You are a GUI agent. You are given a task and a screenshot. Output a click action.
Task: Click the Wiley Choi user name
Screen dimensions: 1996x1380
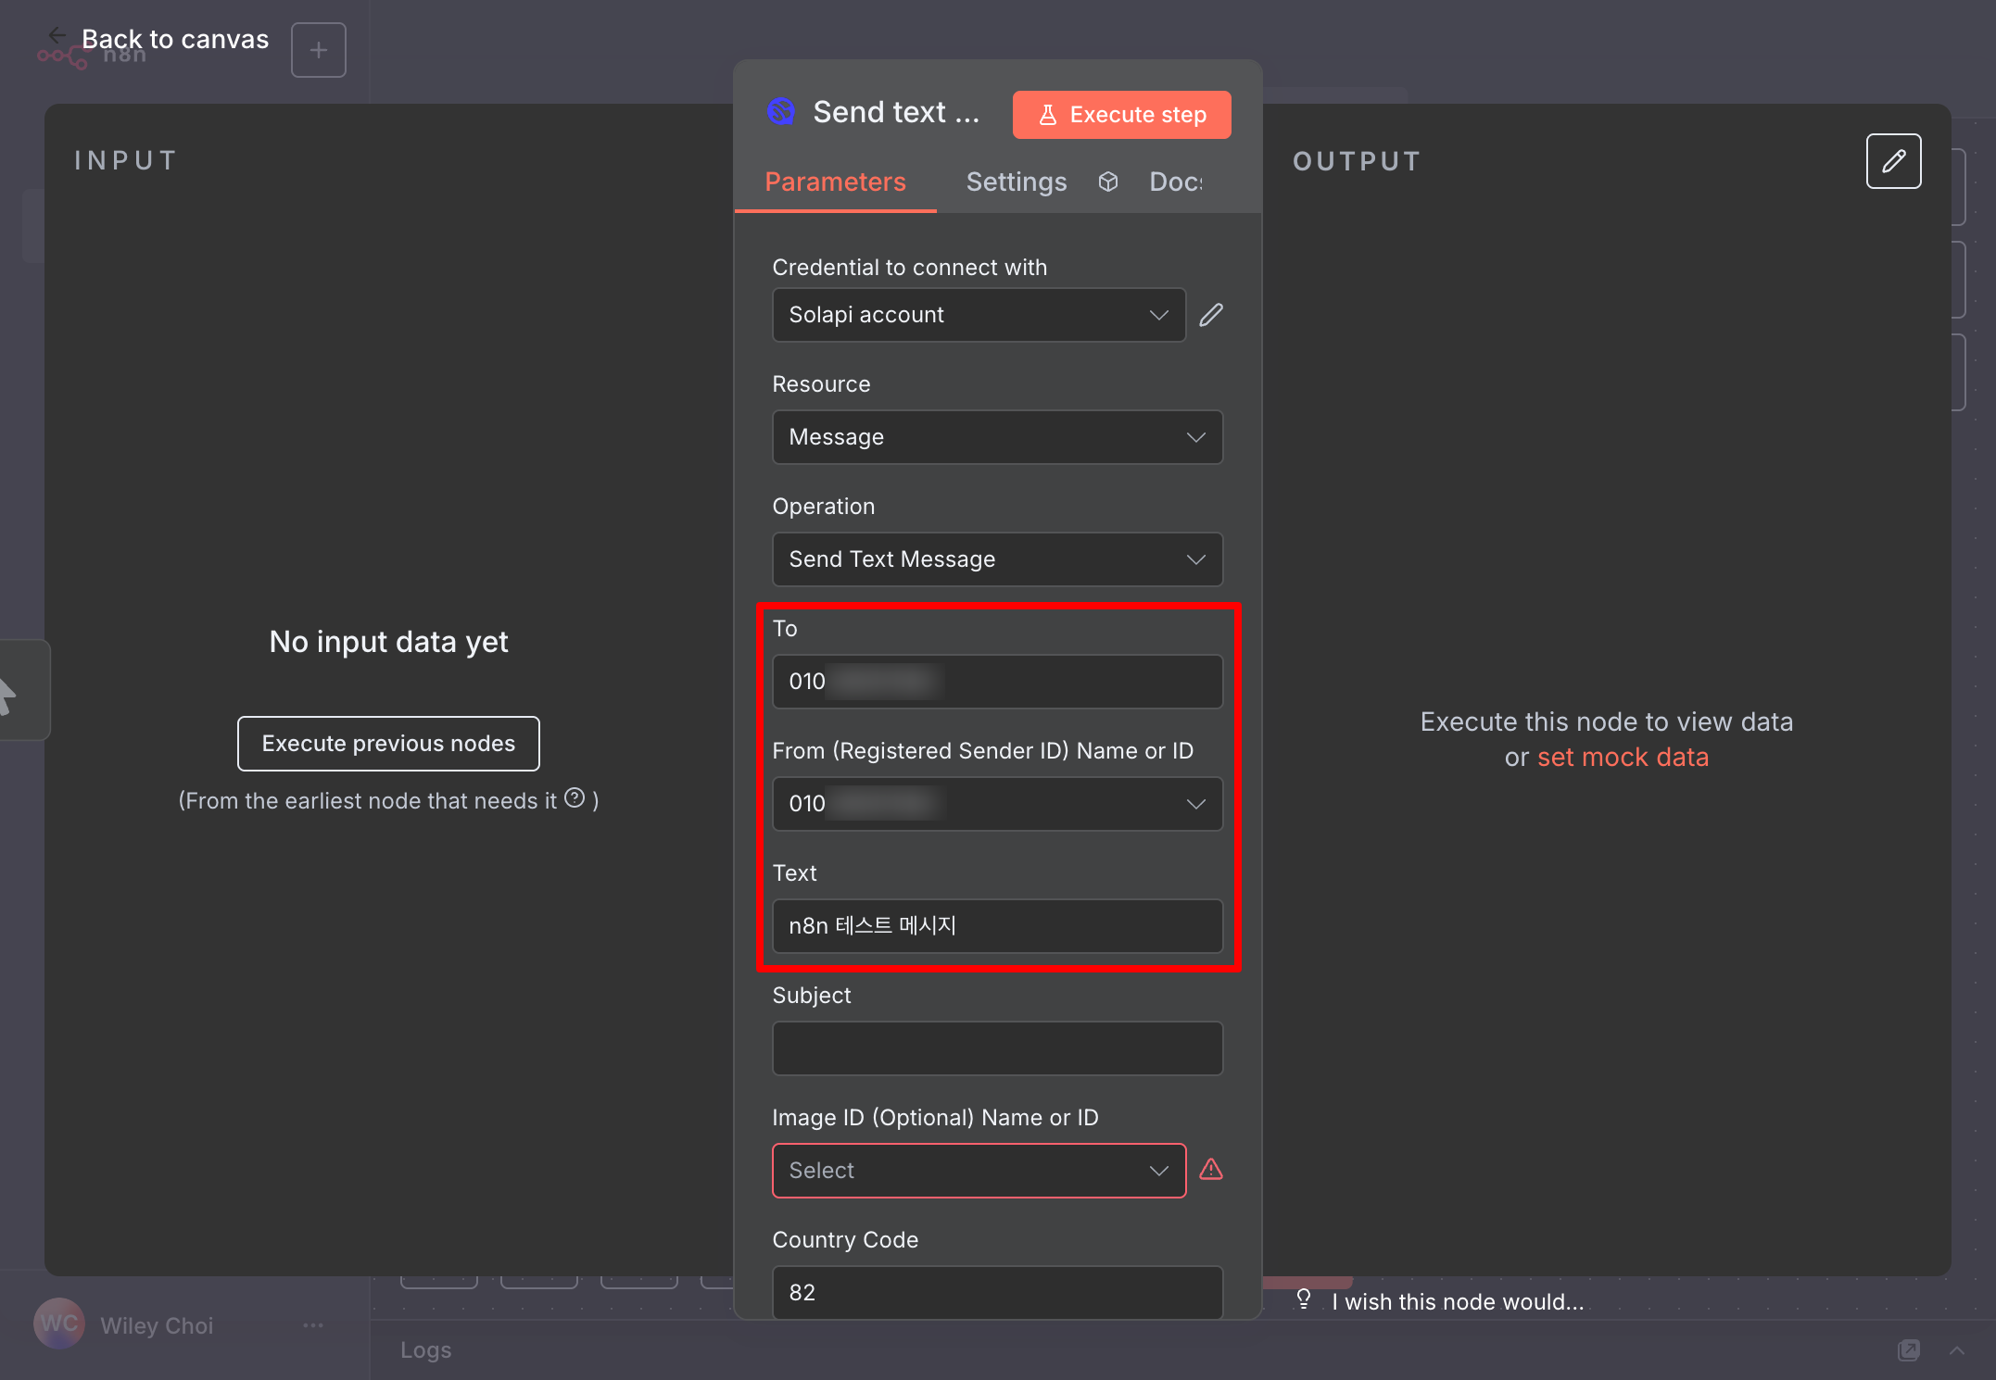[157, 1325]
